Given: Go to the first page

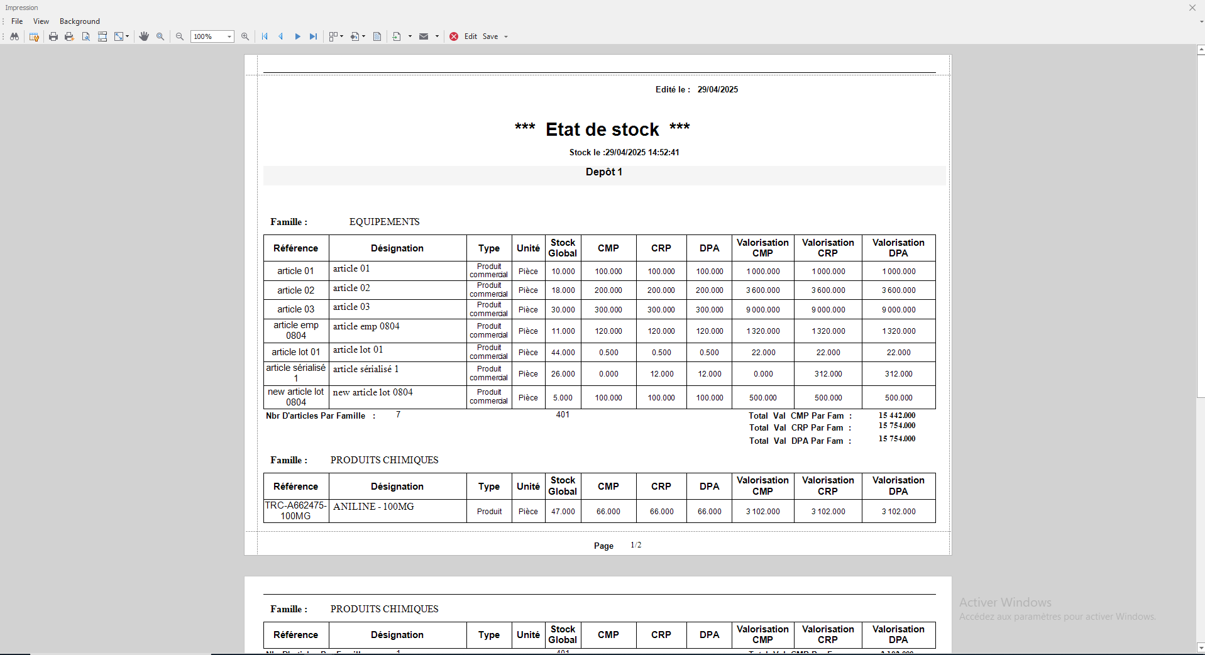Looking at the screenshot, I should (265, 36).
